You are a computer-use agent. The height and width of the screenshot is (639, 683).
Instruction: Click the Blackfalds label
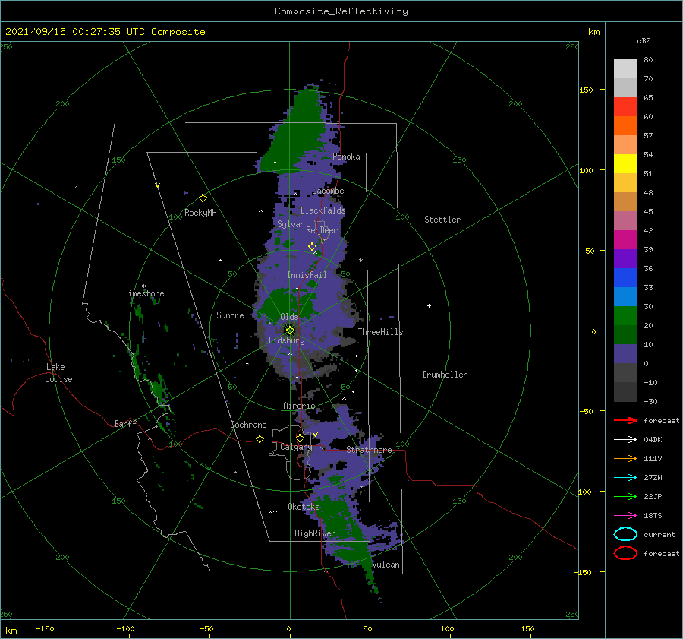323,210
